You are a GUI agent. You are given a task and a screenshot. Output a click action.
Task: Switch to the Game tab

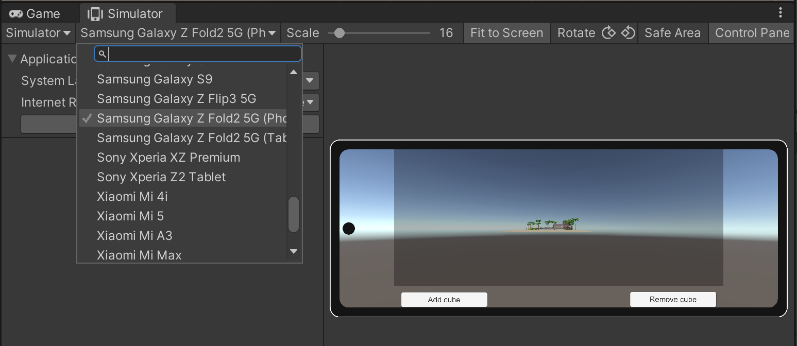pyautogui.click(x=35, y=13)
